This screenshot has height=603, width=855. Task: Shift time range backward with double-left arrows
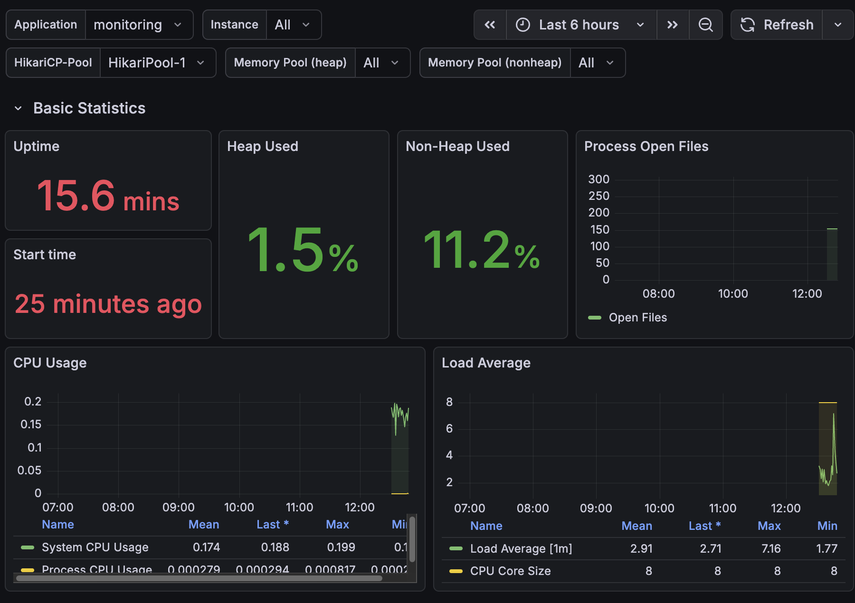[490, 25]
